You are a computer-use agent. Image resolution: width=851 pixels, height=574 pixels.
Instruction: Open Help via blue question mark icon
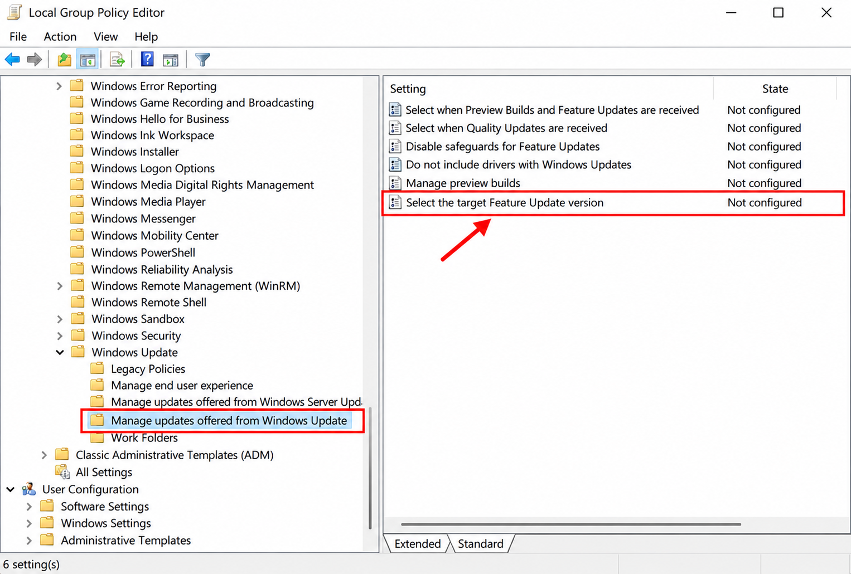tap(147, 59)
